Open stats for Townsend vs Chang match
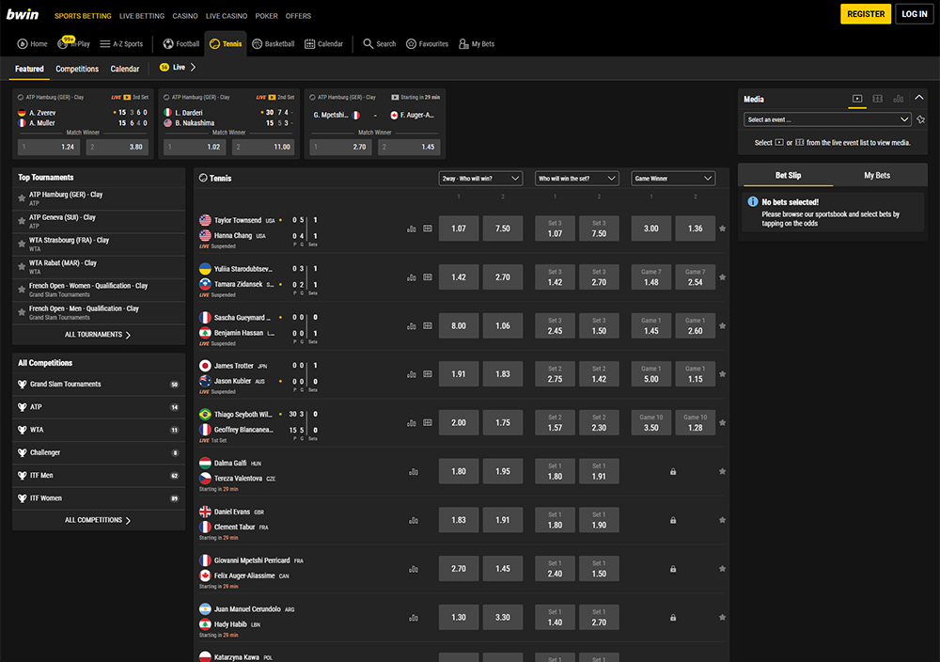This screenshot has width=940, height=662. [412, 229]
